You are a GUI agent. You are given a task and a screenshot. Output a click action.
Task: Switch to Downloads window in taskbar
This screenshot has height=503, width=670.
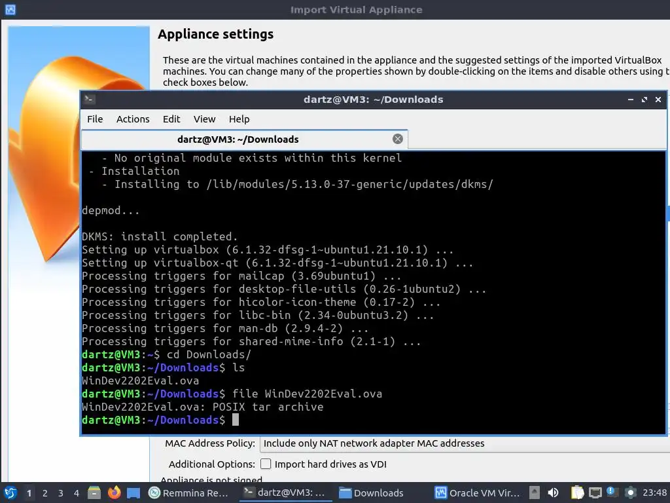click(372, 493)
